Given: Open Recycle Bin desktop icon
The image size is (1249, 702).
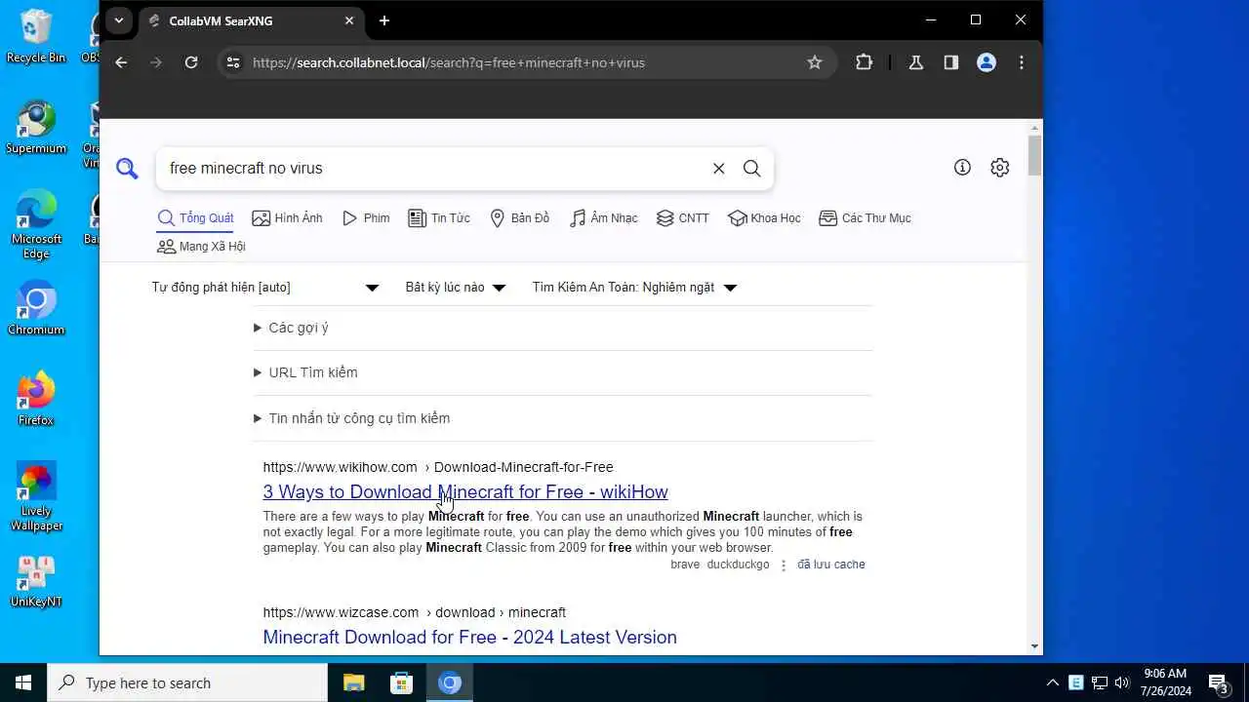Looking at the screenshot, I should tap(36, 37).
